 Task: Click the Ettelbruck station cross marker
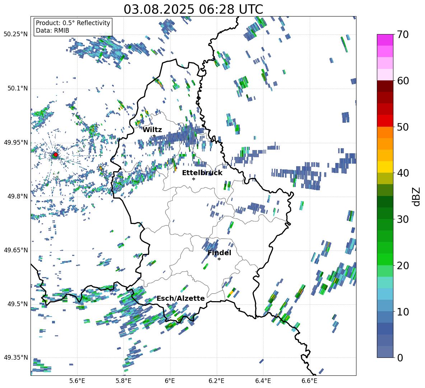click(x=193, y=179)
